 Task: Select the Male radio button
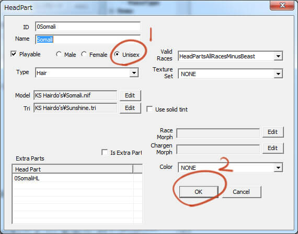pos(59,55)
